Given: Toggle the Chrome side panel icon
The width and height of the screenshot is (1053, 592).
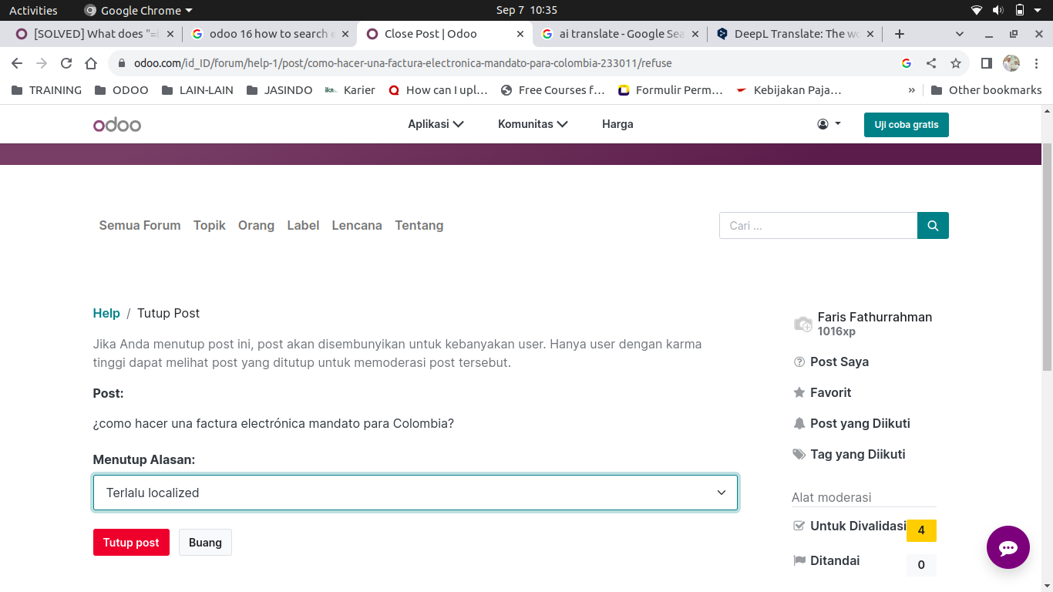Looking at the screenshot, I should click(x=986, y=63).
